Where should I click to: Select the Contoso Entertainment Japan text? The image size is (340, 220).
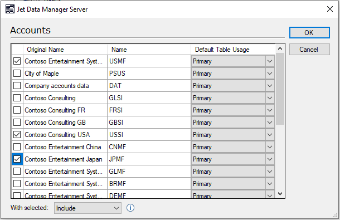[64, 159]
